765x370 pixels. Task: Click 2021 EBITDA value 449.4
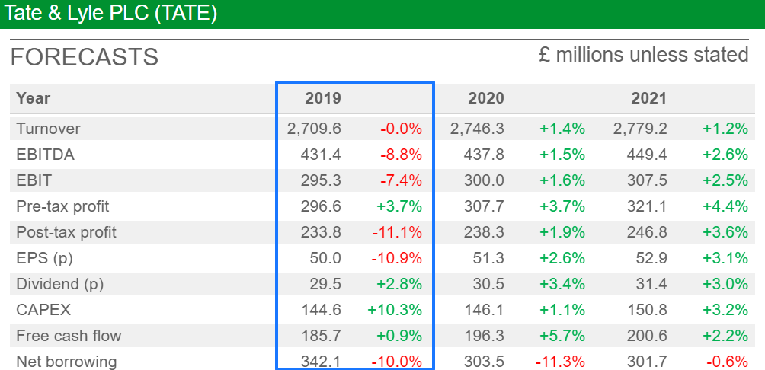(647, 155)
